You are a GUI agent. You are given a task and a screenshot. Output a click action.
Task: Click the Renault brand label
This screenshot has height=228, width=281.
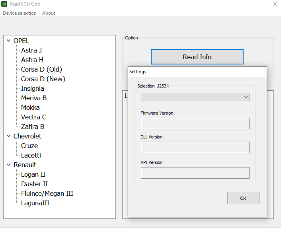(x=25, y=165)
